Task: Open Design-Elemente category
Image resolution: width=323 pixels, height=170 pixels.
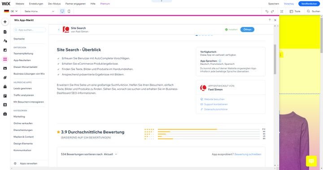Action: point(23,143)
